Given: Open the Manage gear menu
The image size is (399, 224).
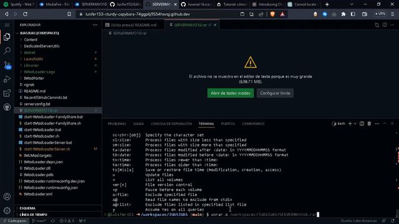Looking at the screenshot, I should coord(7,210).
